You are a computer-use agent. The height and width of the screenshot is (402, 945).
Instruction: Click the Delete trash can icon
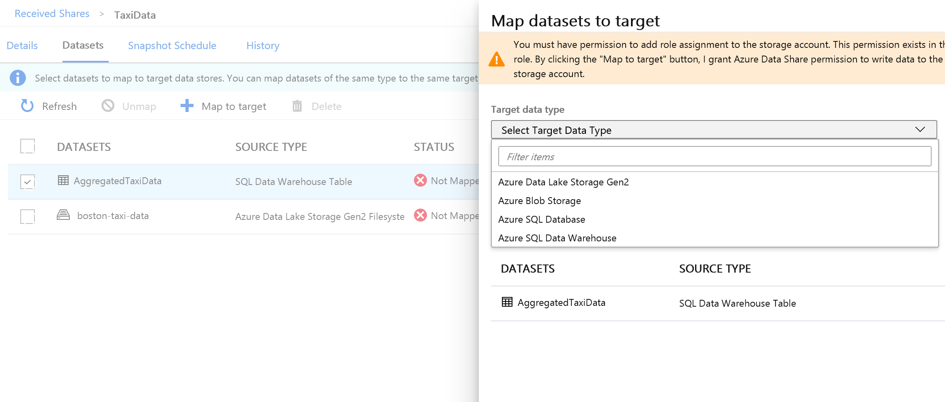click(297, 106)
